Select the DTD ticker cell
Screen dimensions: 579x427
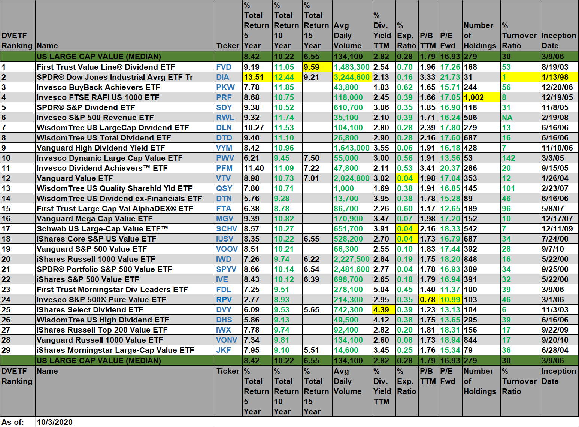(228, 138)
